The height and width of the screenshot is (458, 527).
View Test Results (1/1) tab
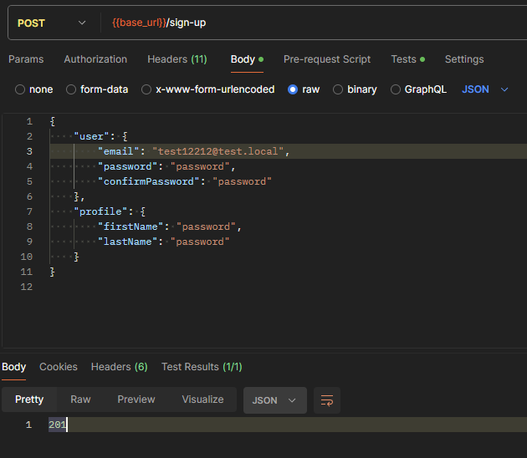click(202, 367)
